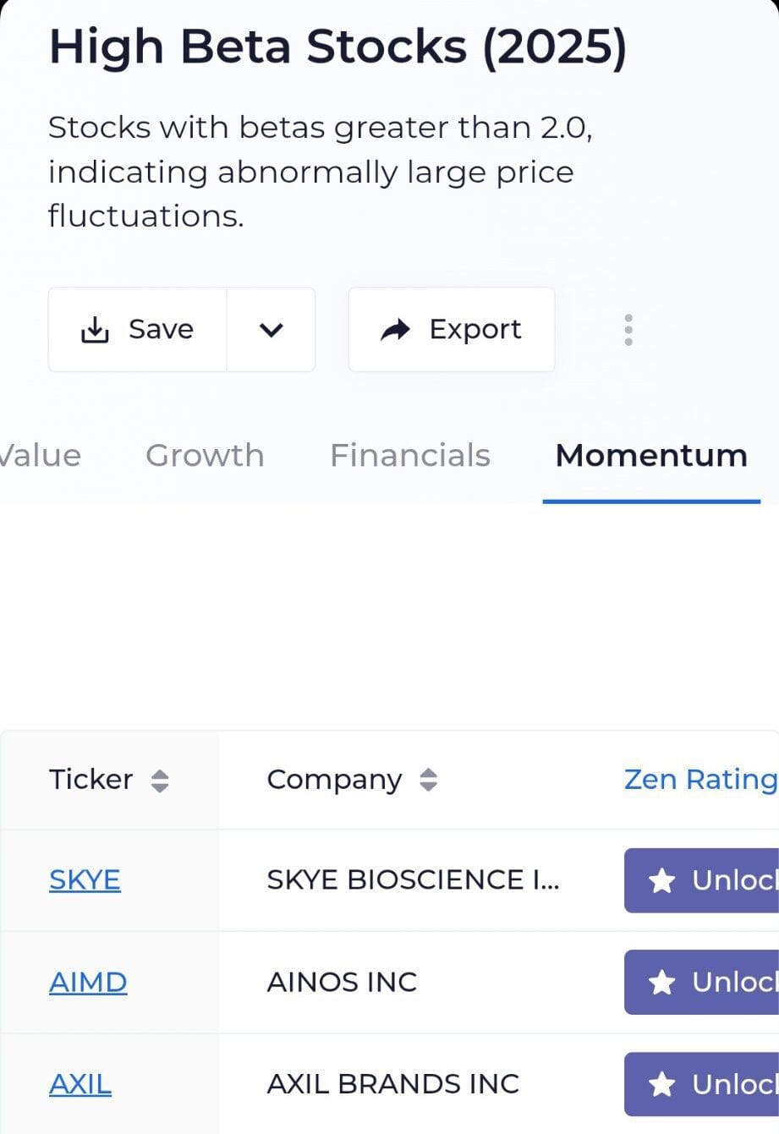Open the Growth tab
Image resolution: width=779 pixels, height=1134 pixels.
click(x=205, y=455)
